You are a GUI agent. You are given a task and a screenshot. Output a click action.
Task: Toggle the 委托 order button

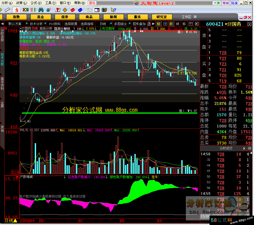(x=92, y=3)
